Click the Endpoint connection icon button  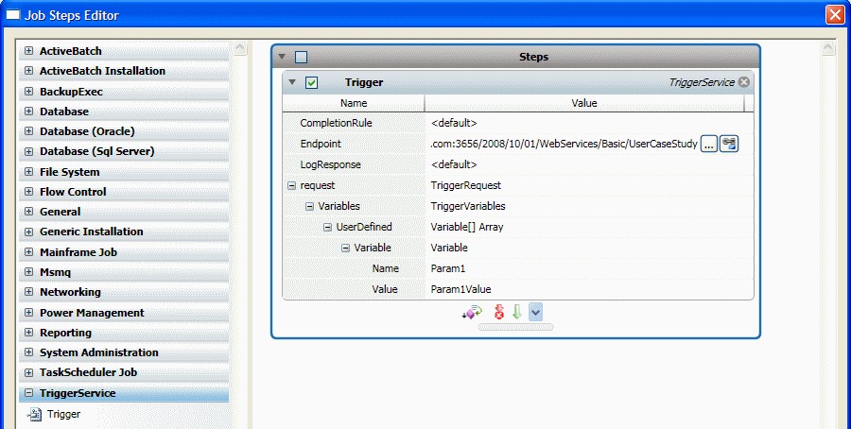pos(729,144)
